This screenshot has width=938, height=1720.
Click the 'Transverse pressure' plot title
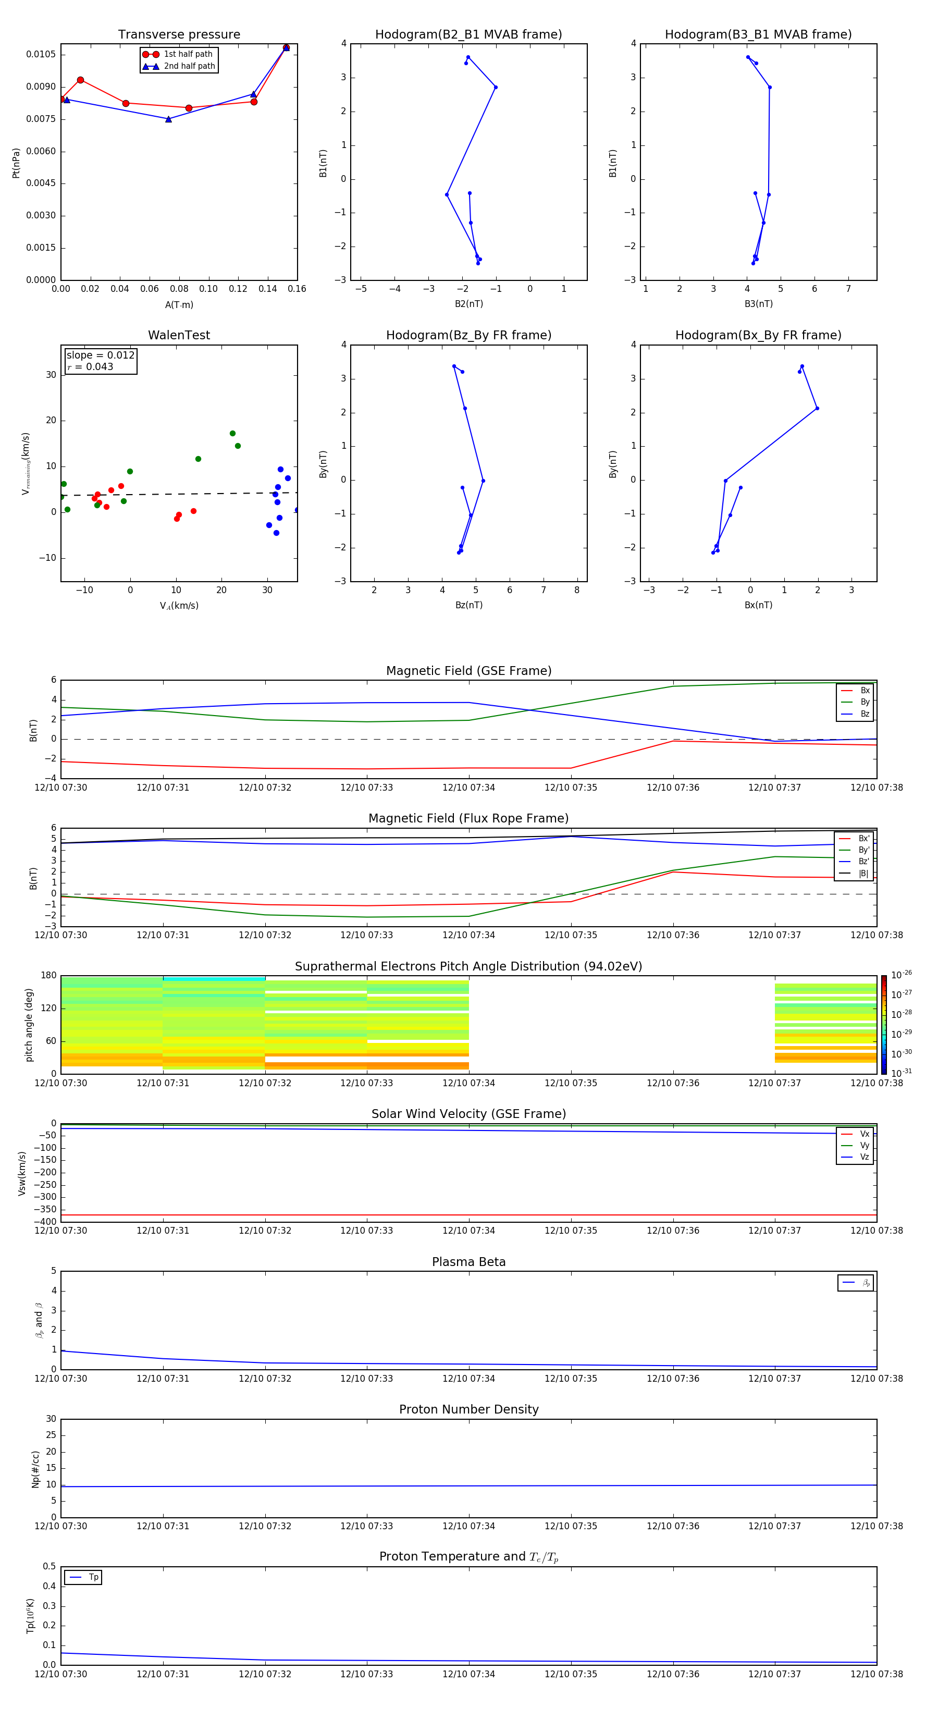point(179,35)
